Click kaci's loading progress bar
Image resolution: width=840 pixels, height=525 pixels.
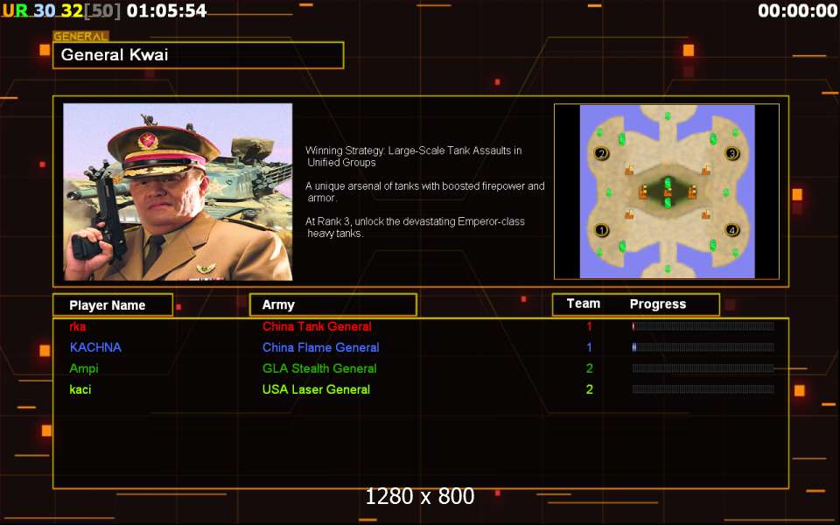[703, 389]
